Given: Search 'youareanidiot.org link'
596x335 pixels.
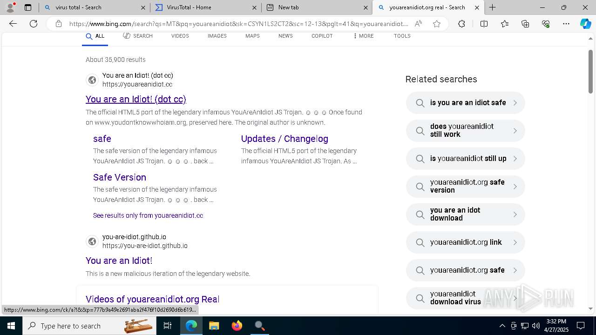Looking at the screenshot, I should 466,242.
